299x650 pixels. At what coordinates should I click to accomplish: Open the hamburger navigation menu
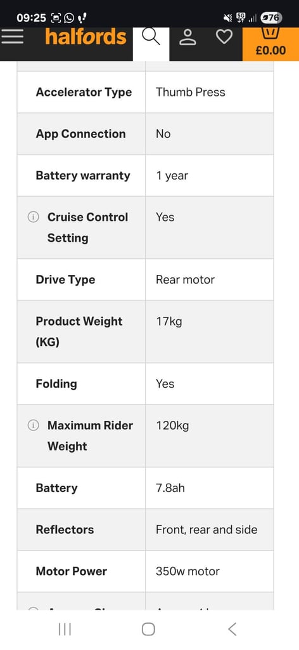(x=13, y=37)
